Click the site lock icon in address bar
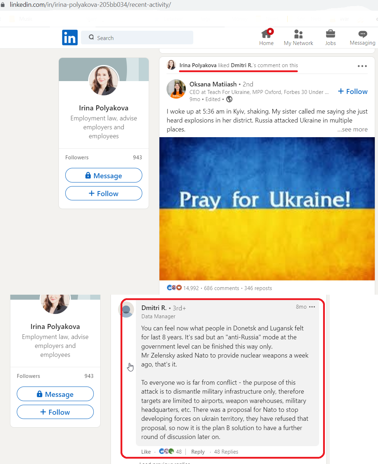 [x=3, y=5]
